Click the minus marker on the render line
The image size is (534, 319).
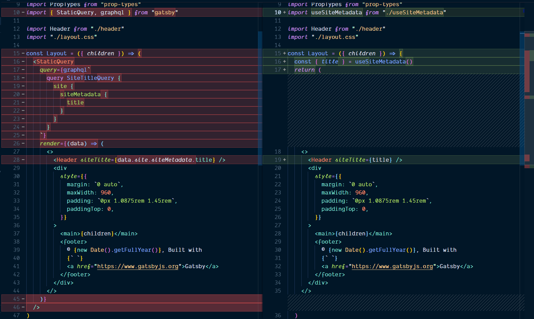coord(22,143)
